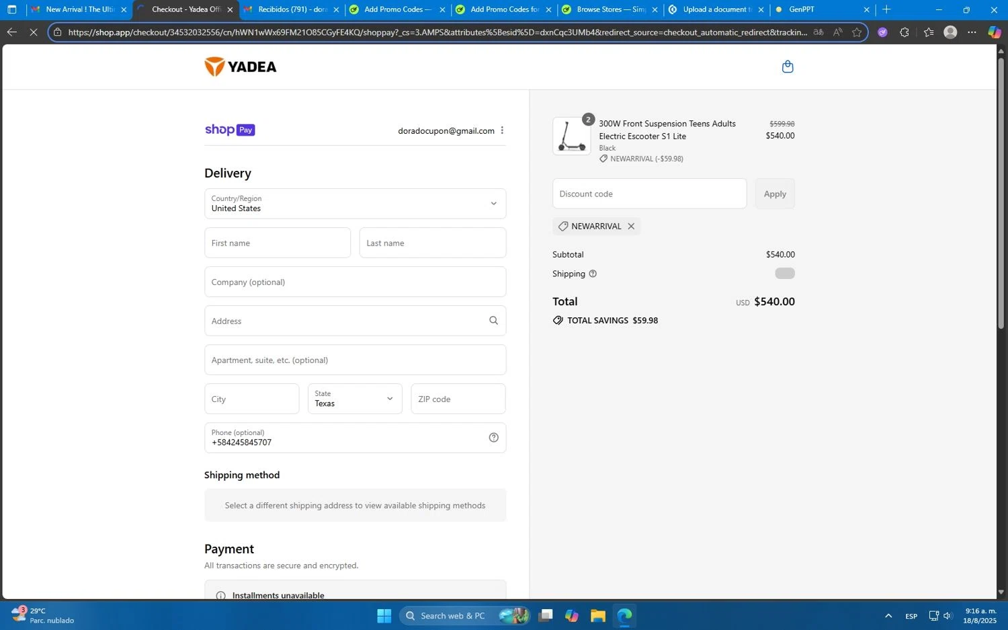Open tab actions menu icon
The height and width of the screenshot is (630, 1008).
click(11, 9)
